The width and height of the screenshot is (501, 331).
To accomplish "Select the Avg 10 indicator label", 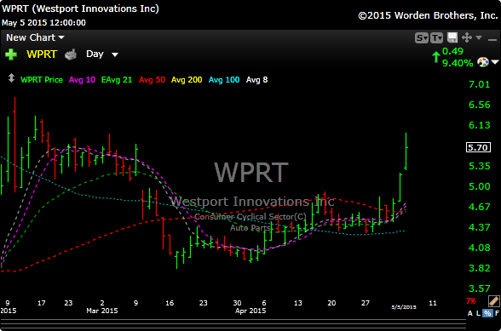I will (82, 80).
